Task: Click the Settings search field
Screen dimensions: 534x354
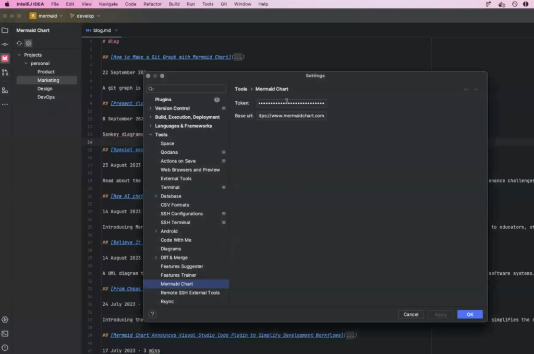Action: point(186,89)
